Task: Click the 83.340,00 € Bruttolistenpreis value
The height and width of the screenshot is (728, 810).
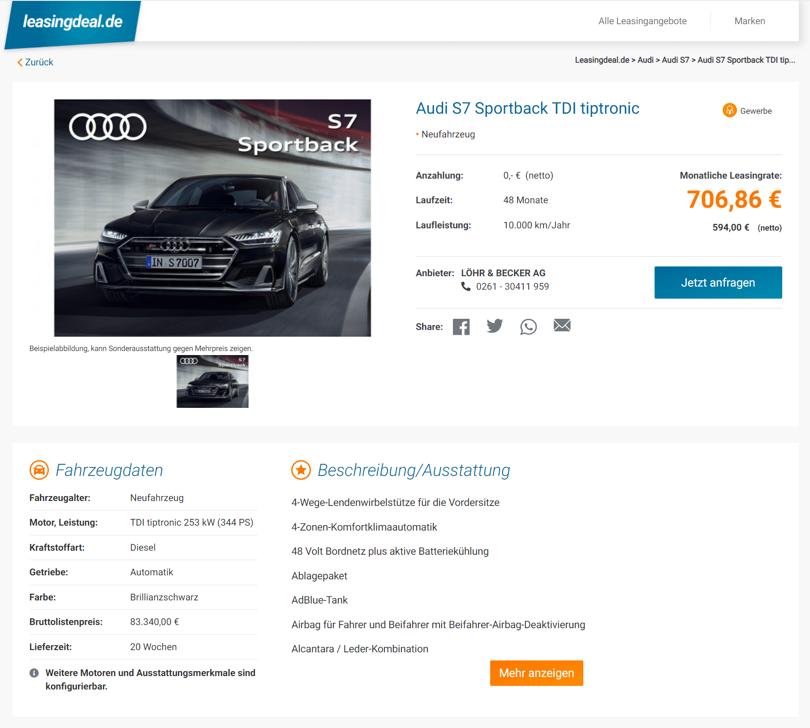Action: (x=155, y=622)
